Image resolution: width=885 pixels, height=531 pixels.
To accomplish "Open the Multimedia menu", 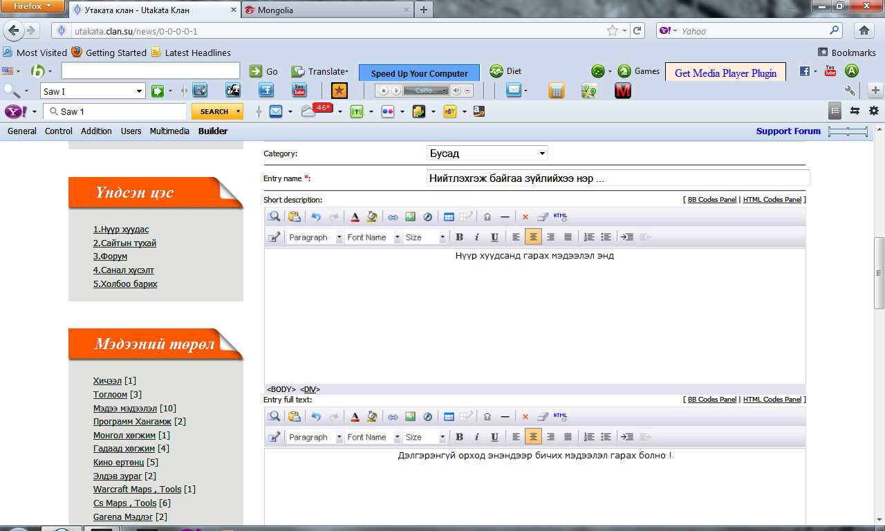I will (x=169, y=131).
